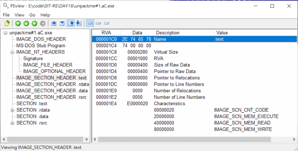Click tree panel scroll right arrow

tap(87, 139)
